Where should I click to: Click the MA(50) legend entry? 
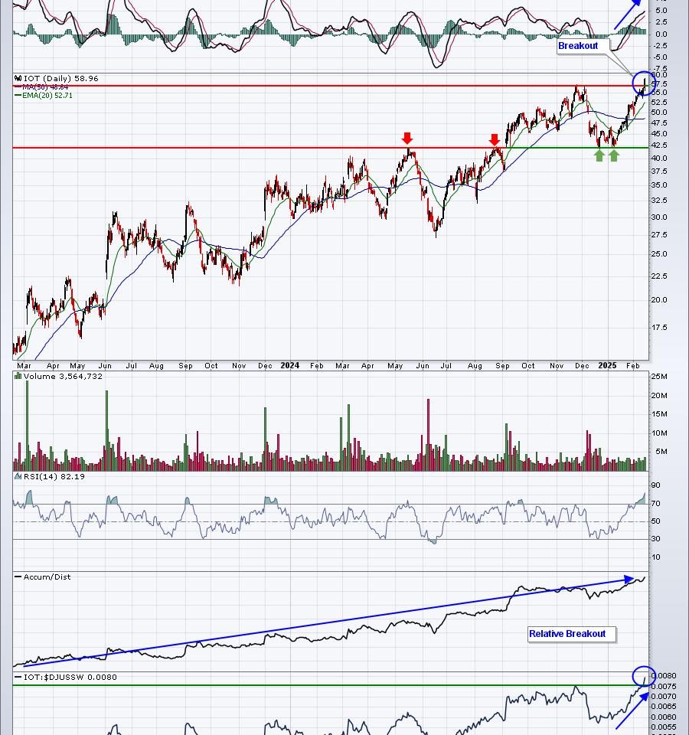click(46, 87)
